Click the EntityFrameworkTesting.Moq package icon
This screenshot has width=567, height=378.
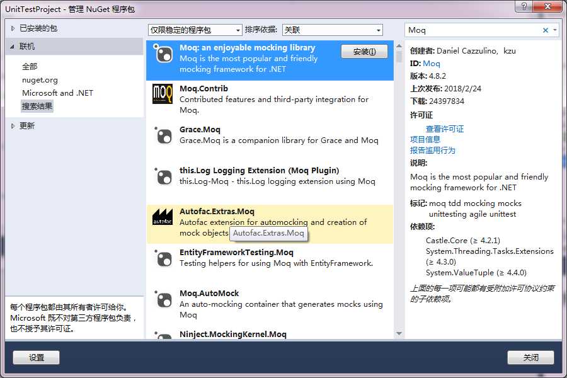click(163, 259)
